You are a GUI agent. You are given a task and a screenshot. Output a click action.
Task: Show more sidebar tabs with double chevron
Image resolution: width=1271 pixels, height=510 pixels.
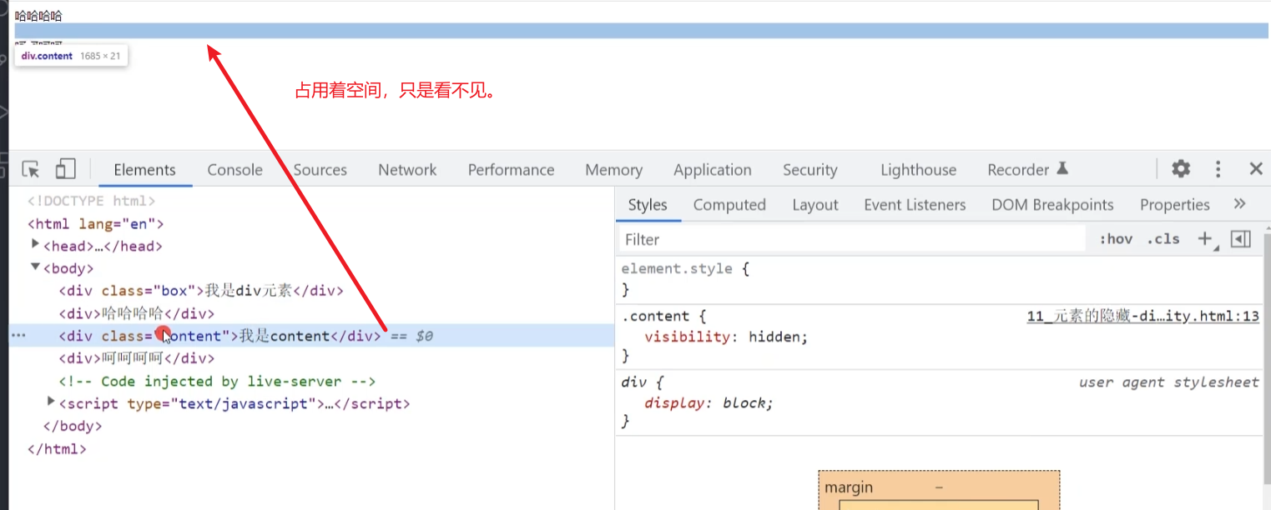point(1239,204)
